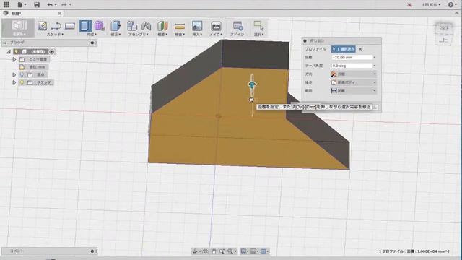The image size is (462, 260).
Task: Open the distance field dropdown arrow
Action: 375,58
